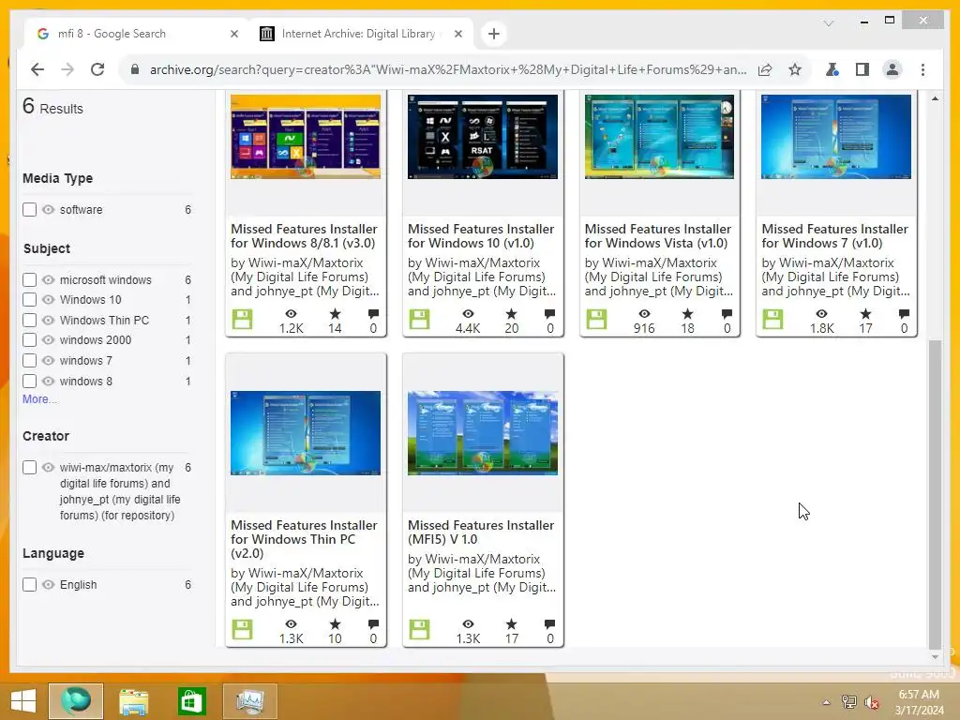
Task: Enable the windows 2000 filter checkbox
Action: pyautogui.click(x=29, y=339)
